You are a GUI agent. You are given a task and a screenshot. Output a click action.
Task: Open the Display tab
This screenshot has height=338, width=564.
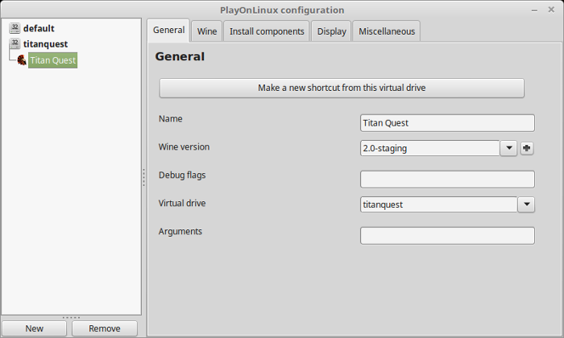tap(331, 31)
